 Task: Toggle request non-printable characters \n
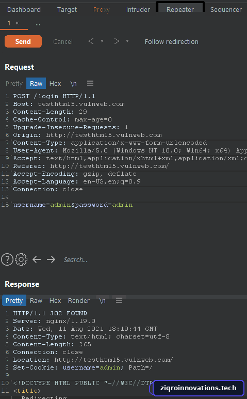73,83
